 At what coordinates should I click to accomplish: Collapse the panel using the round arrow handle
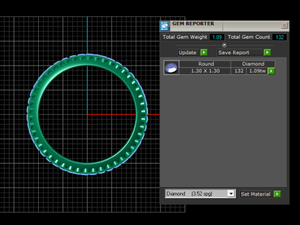click(x=224, y=45)
